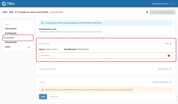The width and height of the screenshot is (178, 104).
Task: Open Votos in the side menu
Action: pos(8,47)
